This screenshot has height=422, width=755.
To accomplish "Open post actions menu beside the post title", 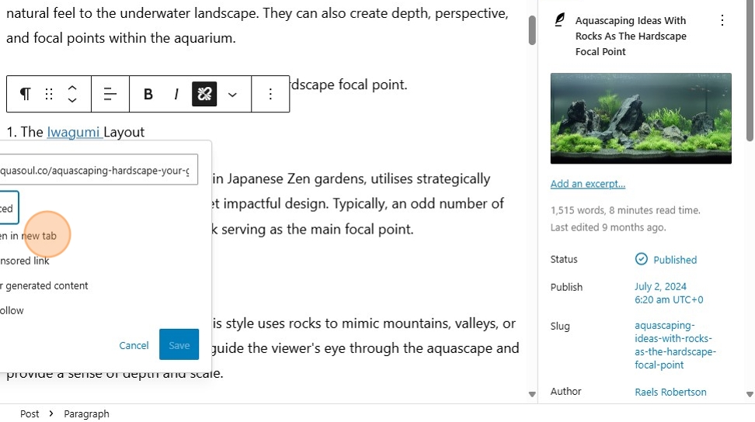I will 722,21.
